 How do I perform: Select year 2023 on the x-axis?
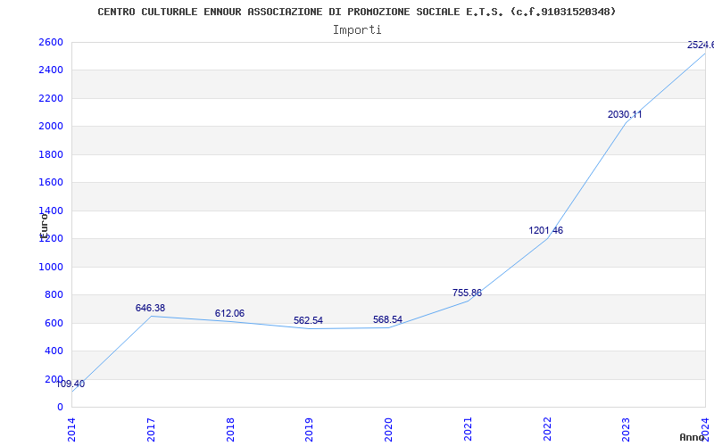pyautogui.click(x=626, y=428)
